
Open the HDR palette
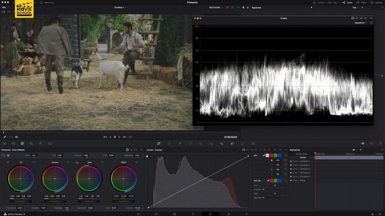pyautogui.click(x=31, y=143)
